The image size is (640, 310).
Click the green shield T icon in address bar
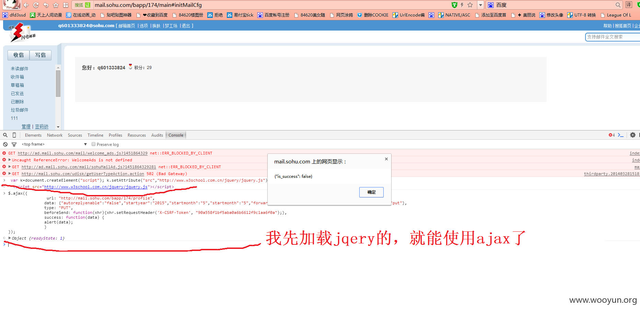[454, 5]
